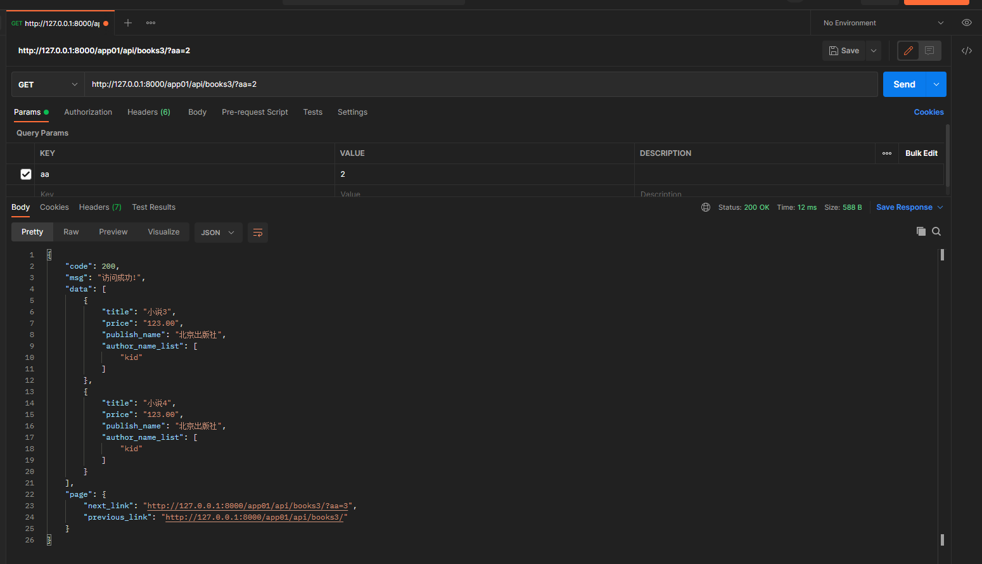The width and height of the screenshot is (982, 564).
Task: Expand the Send options arrow
Action: pyautogui.click(x=936, y=84)
